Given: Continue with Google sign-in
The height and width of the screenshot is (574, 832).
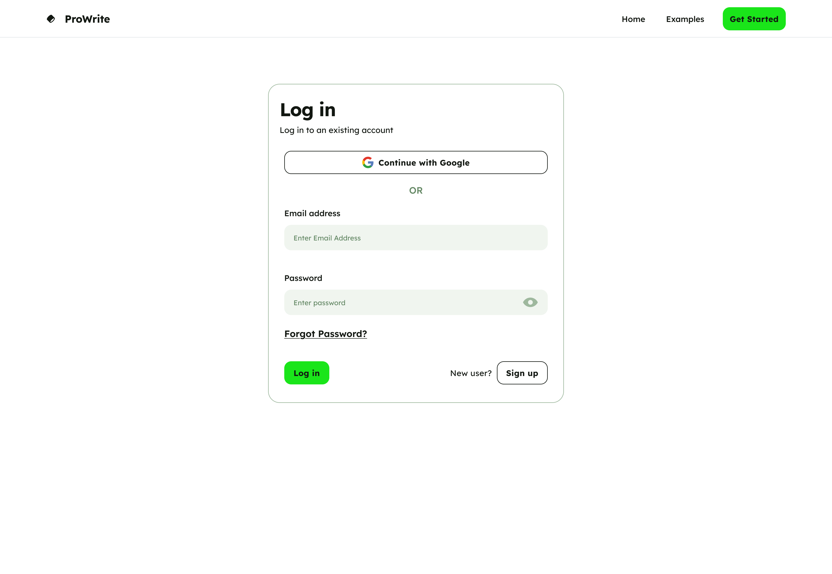Looking at the screenshot, I should (416, 162).
